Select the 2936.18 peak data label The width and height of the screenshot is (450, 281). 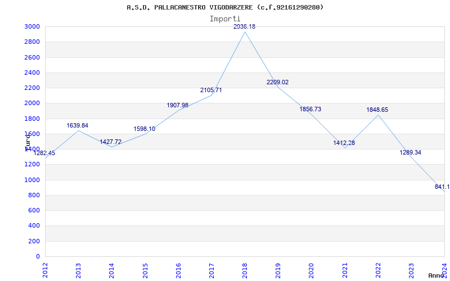(x=244, y=26)
